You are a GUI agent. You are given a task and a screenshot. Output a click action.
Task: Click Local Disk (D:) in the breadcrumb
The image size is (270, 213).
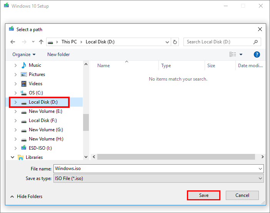pos(100,42)
